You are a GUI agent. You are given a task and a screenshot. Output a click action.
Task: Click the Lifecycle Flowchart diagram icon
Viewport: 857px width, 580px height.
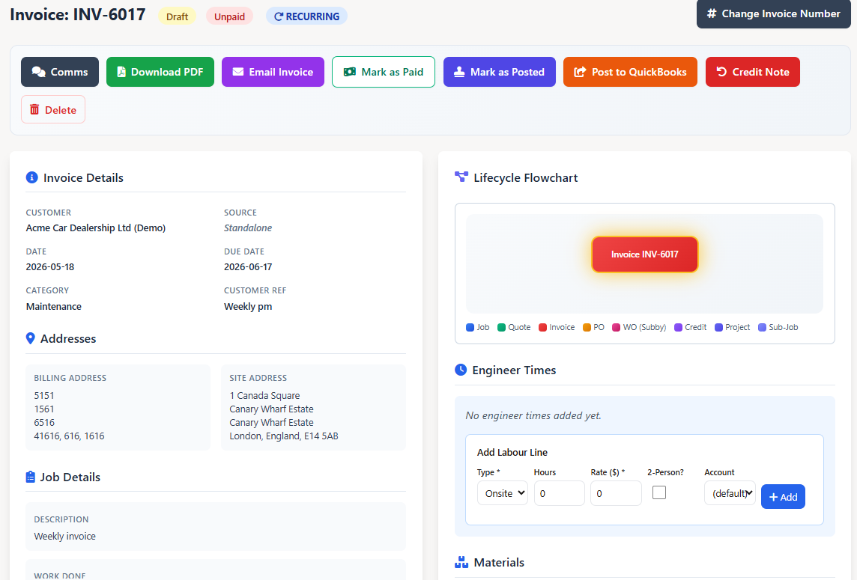(x=461, y=177)
